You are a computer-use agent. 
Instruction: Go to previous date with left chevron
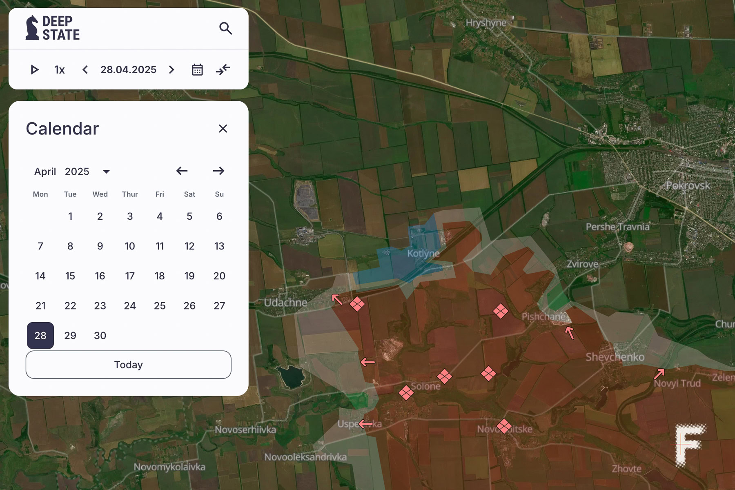(x=85, y=70)
